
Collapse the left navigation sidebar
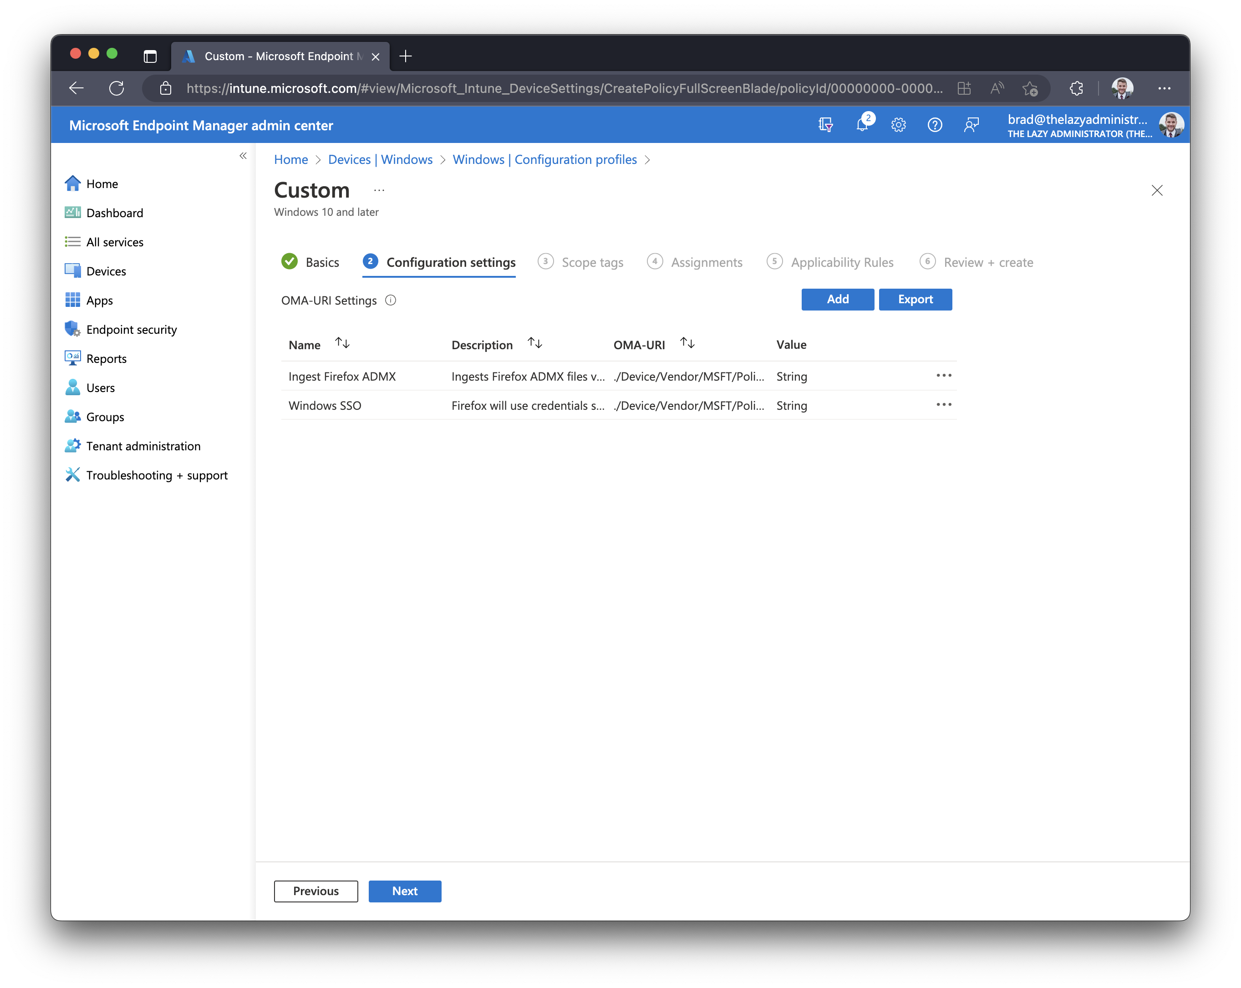(x=243, y=156)
